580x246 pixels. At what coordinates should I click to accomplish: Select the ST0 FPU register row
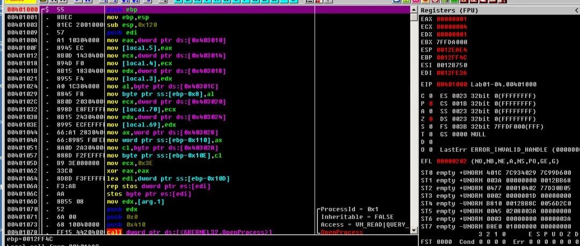(x=496, y=173)
